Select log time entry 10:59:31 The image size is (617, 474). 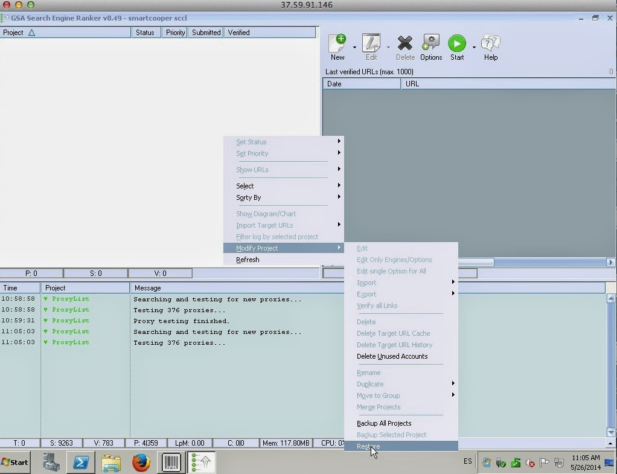[x=18, y=321]
